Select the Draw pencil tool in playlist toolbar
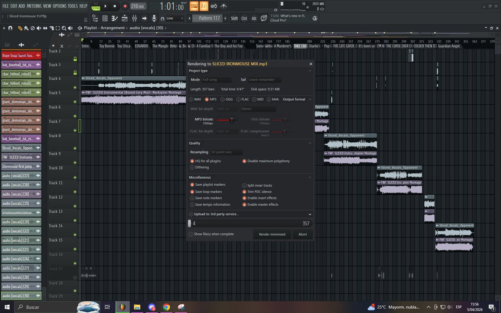The image size is (501, 313). pos(20,28)
